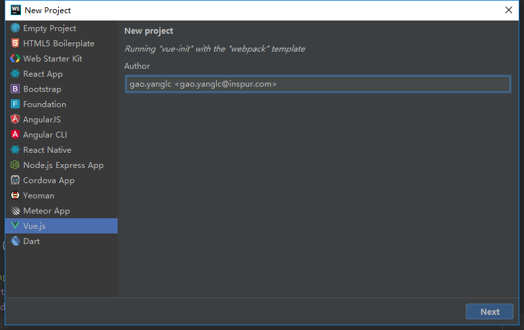Select React Native project type label
The image size is (524, 330).
point(47,149)
